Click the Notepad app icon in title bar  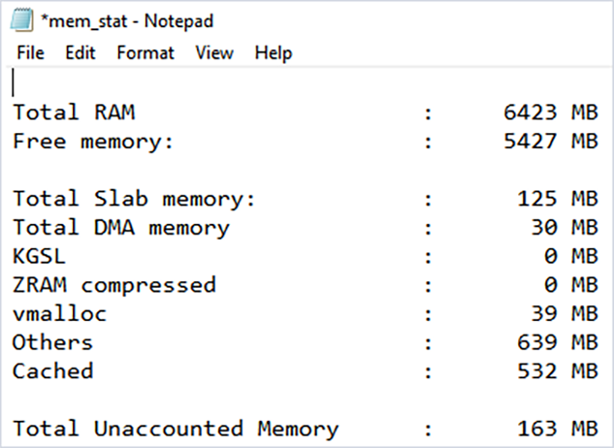point(21,20)
